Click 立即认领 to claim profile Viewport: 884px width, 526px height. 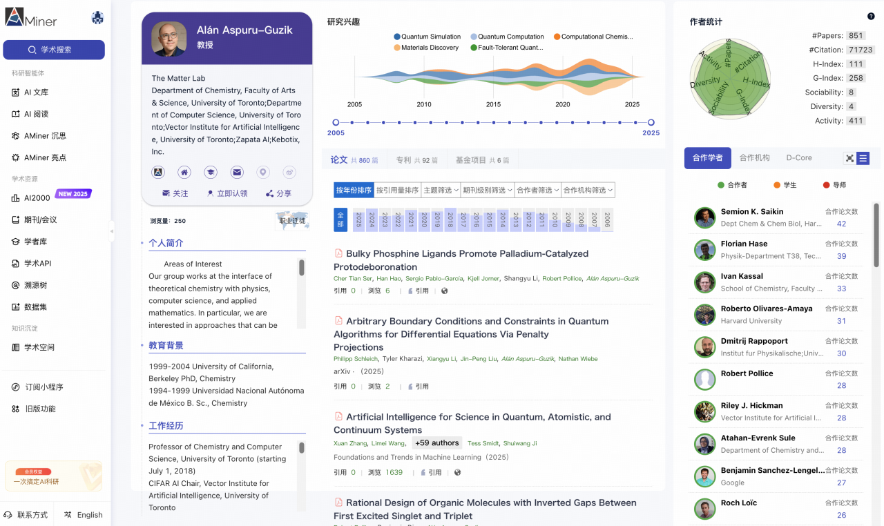(x=227, y=193)
